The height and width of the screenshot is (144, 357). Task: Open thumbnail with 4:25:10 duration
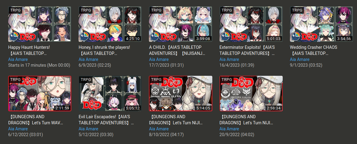coord(110,24)
